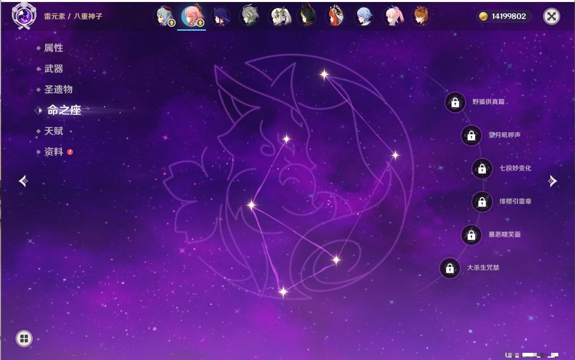Switch to the red-haired Nilou avatar
The height and width of the screenshot is (360, 575).
336,16
